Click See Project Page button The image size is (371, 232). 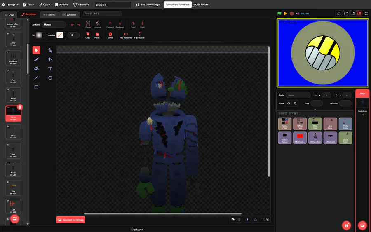[148, 5]
